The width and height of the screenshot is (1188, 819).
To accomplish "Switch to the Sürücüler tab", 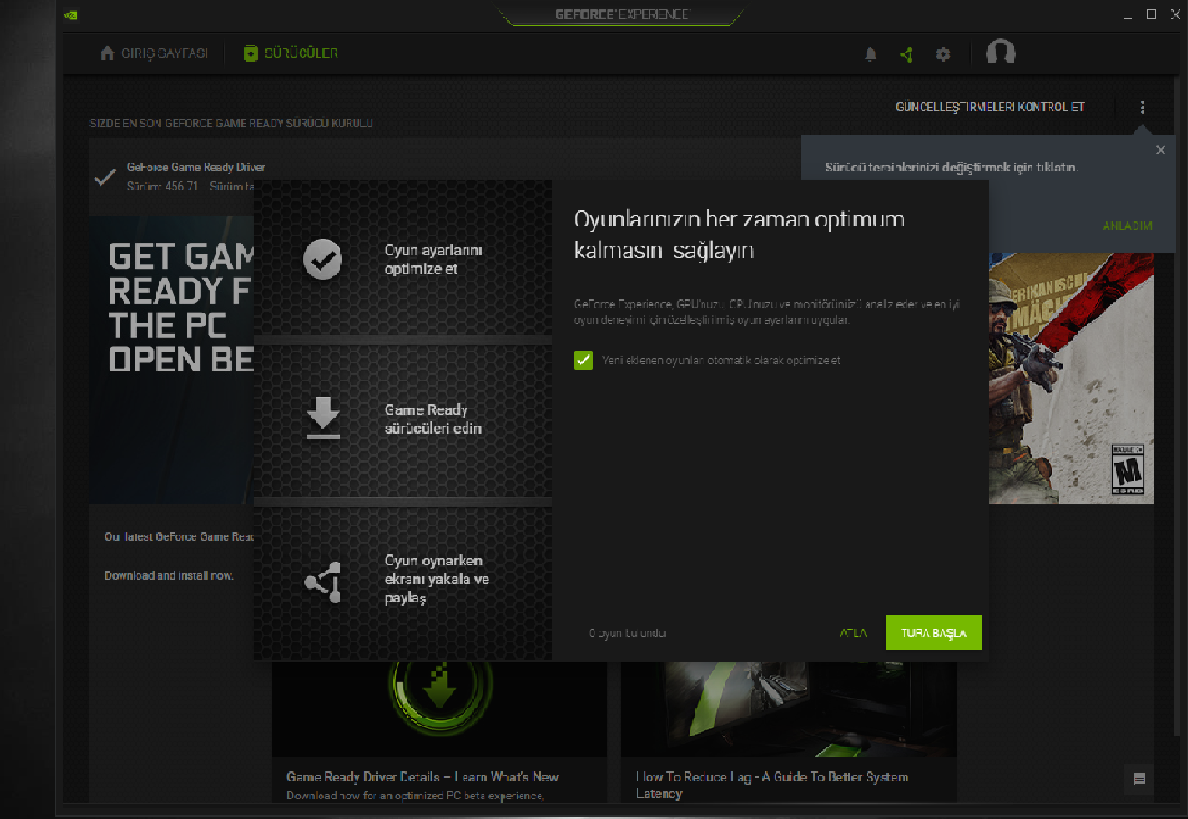I will [291, 53].
